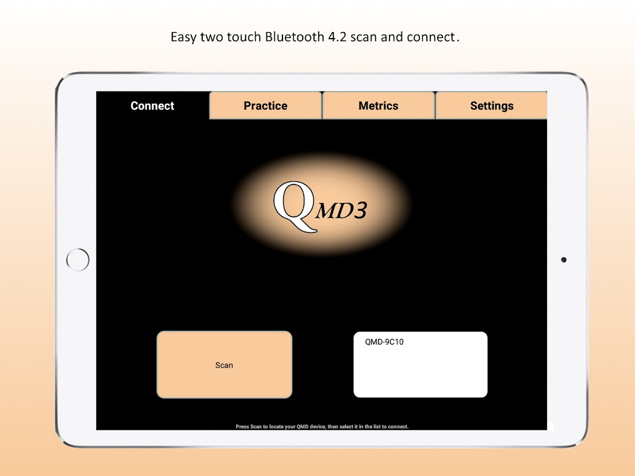Click inside the white device list box
This screenshot has height=476, width=635.
pyautogui.click(x=420, y=365)
